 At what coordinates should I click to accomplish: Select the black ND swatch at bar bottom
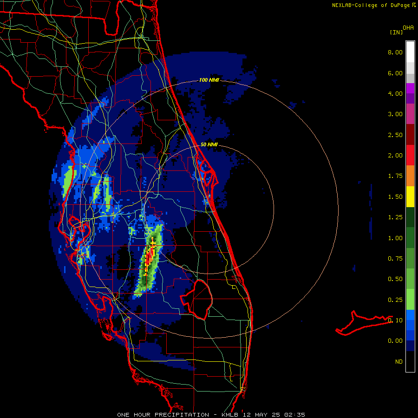click(x=410, y=361)
